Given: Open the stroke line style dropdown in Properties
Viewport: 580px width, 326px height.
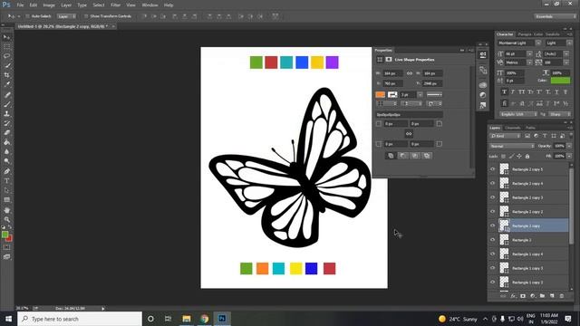Looking at the screenshot, I should click(x=434, y=95).
